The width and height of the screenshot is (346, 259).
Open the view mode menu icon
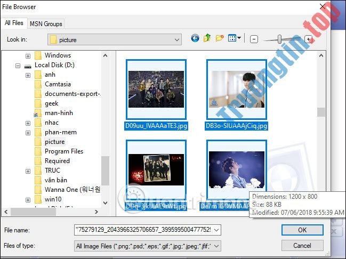[235, 38]
